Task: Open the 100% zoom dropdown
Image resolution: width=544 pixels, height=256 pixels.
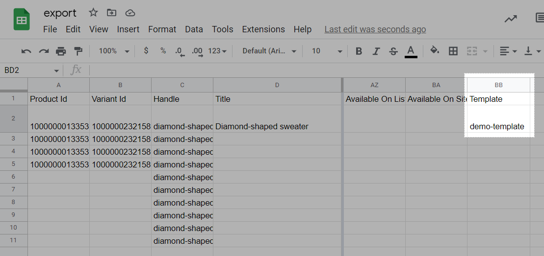Action: [x=114, y=51]
